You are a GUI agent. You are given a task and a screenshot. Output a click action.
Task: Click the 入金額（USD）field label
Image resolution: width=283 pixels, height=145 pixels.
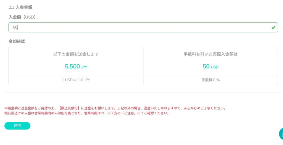(22, 17)
